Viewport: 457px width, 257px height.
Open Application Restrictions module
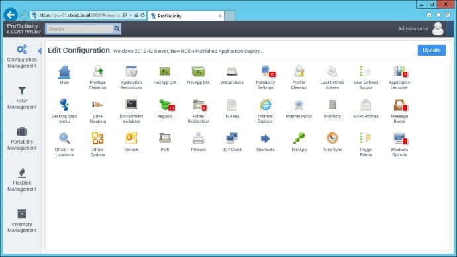point(131,77)
